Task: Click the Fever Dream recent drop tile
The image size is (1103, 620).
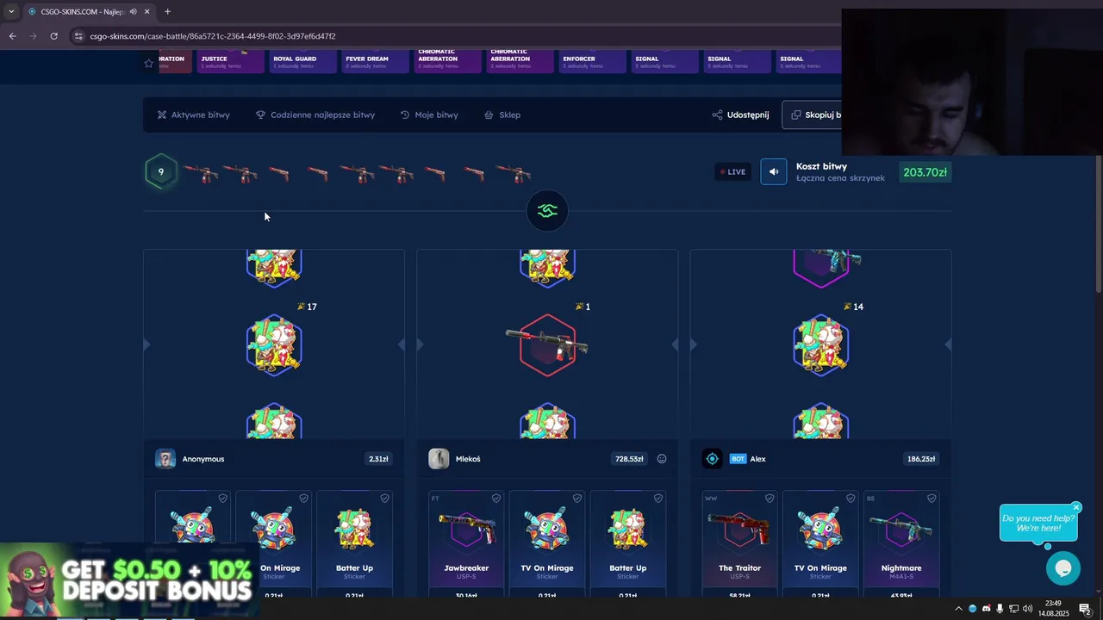Action: click(x=375, y=61)
